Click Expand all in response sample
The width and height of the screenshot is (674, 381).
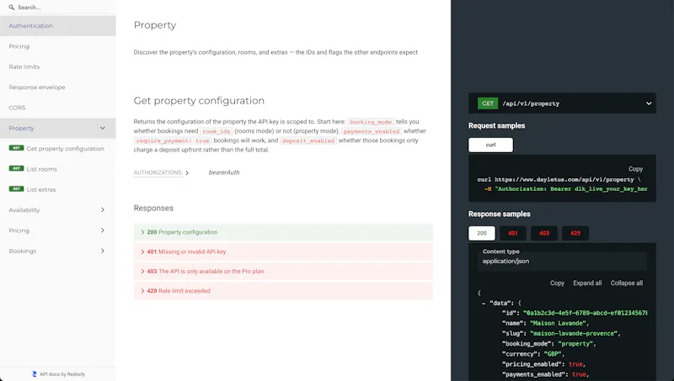[587, 283]
